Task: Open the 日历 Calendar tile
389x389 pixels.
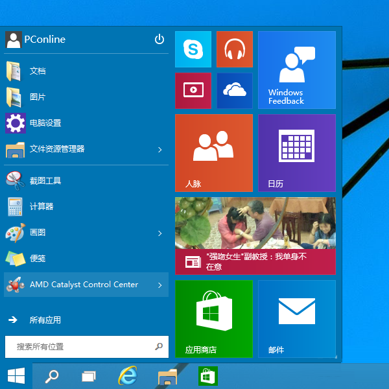Action: (x=297, y=153)
